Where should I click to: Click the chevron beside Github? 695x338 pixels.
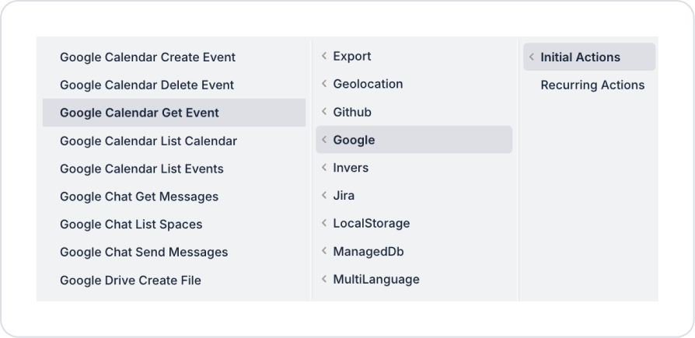(324, 112)
